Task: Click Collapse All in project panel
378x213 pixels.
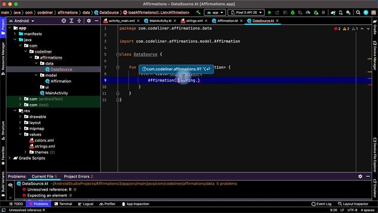Action: point(79,21)
